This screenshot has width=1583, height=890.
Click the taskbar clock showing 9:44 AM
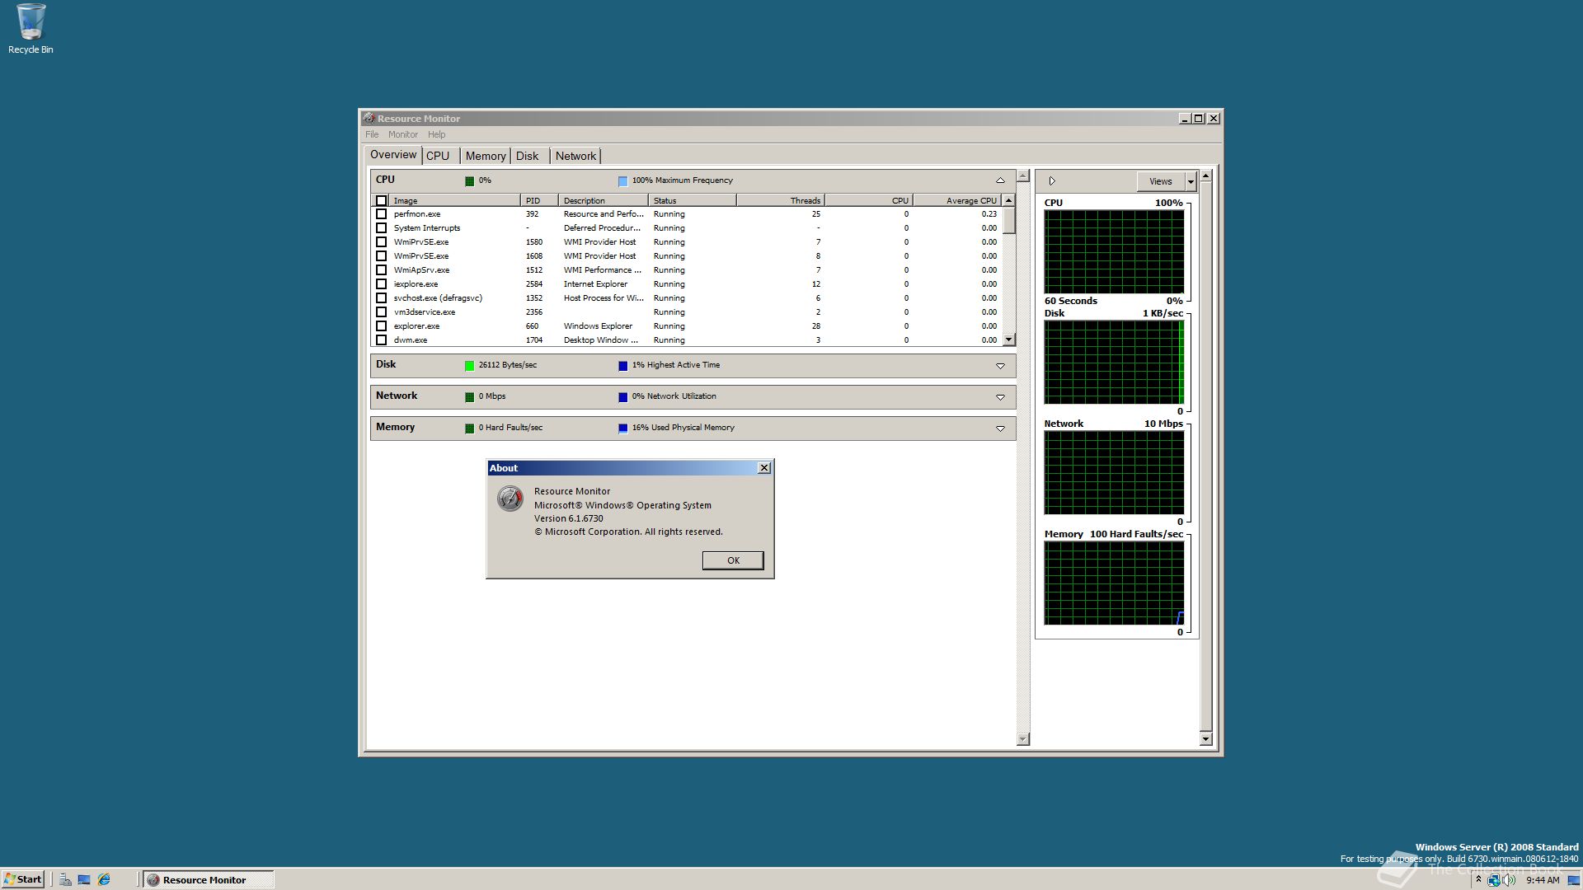[x=1543, y=880]
